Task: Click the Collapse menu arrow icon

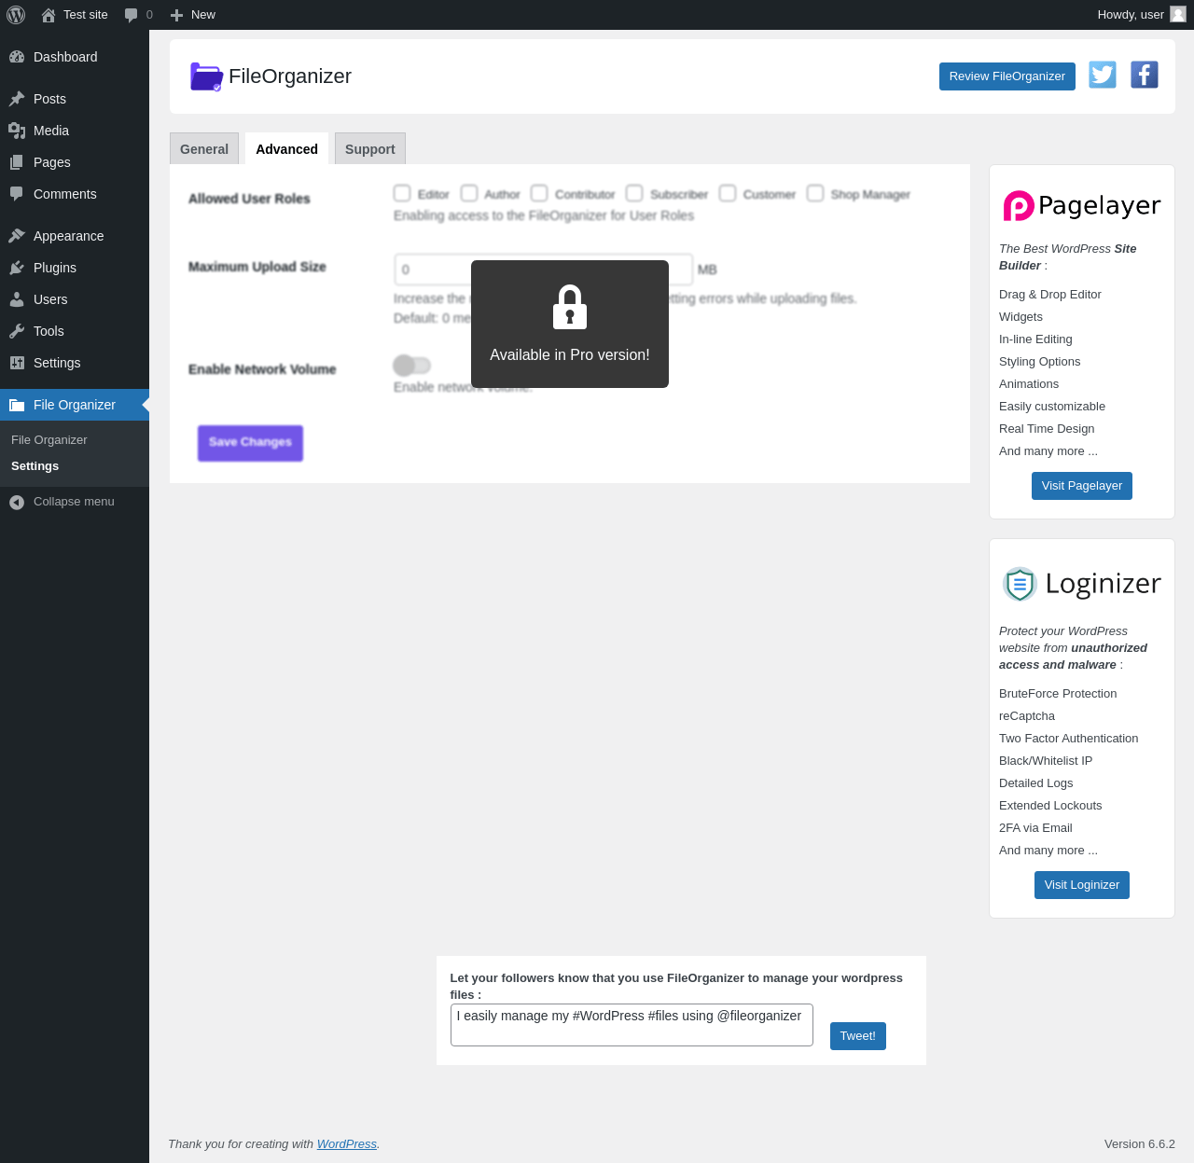Action: coord(17,502)
